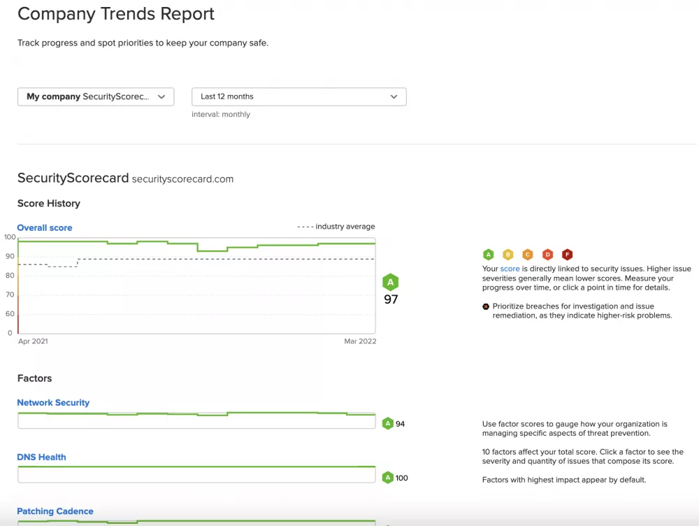Click the large A grade badge above 97
The height and width of the screenshot is (526, 699).
point(391,282)
